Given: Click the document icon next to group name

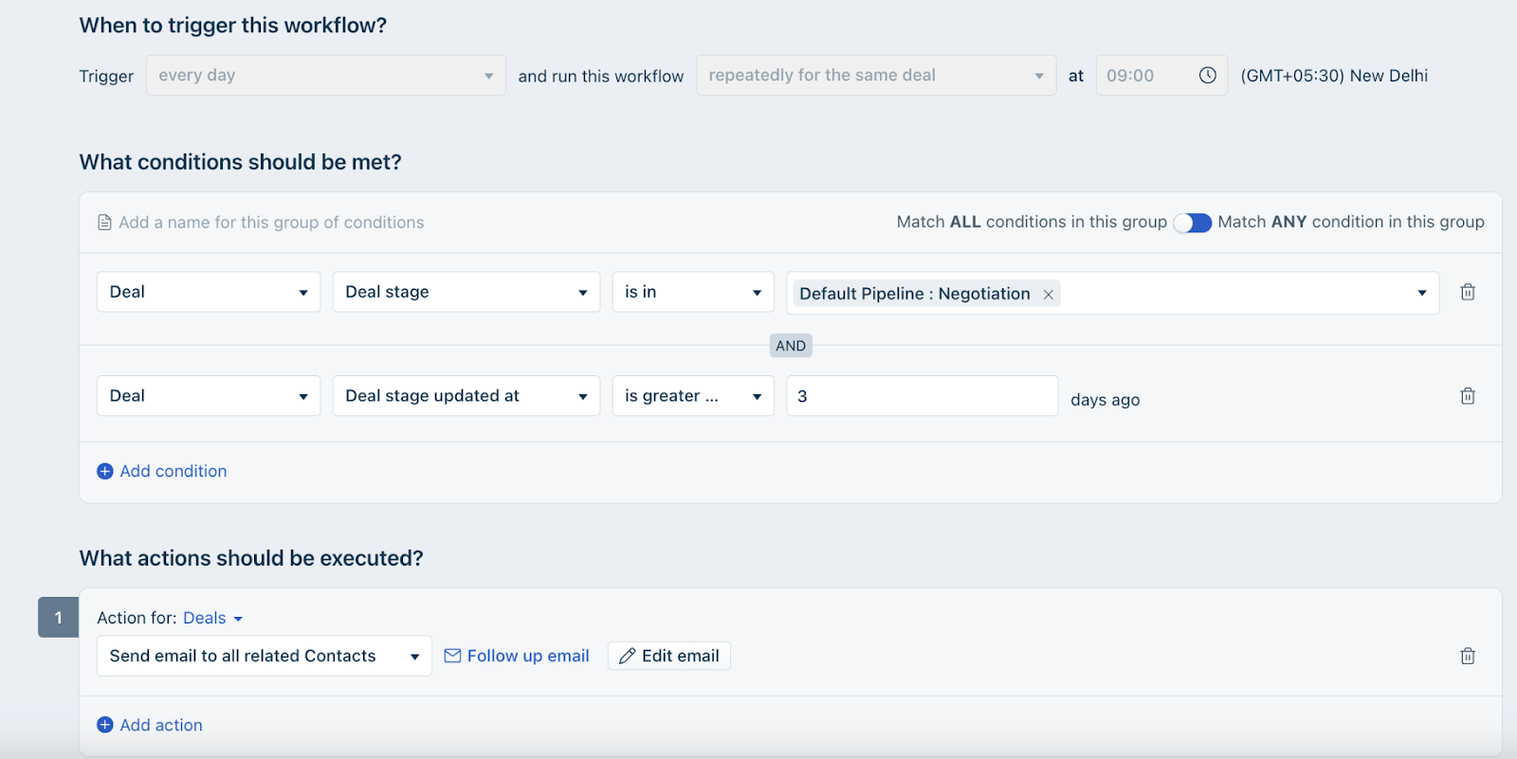Looking at the screenshot, I should (x=105, y=223).
